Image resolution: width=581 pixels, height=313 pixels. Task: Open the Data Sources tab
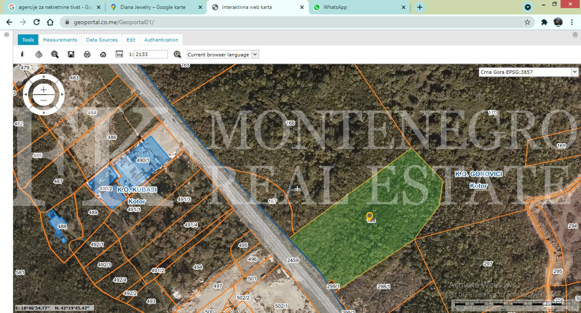[102, 40]
